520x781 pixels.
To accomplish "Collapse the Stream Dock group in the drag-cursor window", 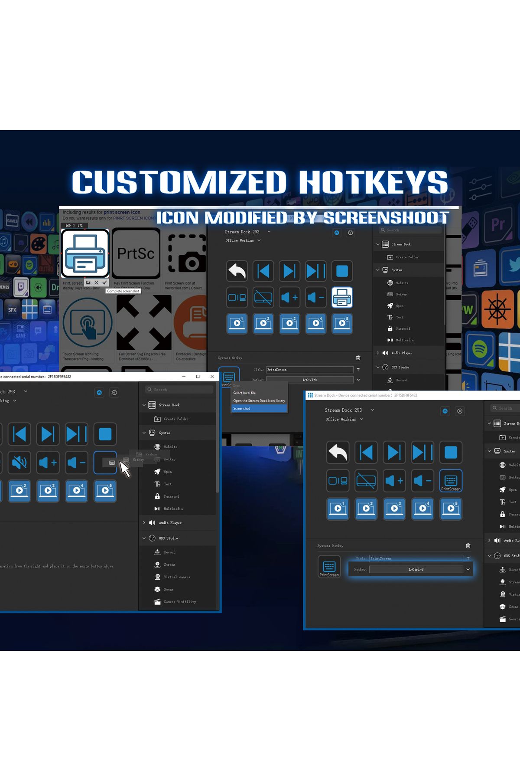I will pos(144,405).
